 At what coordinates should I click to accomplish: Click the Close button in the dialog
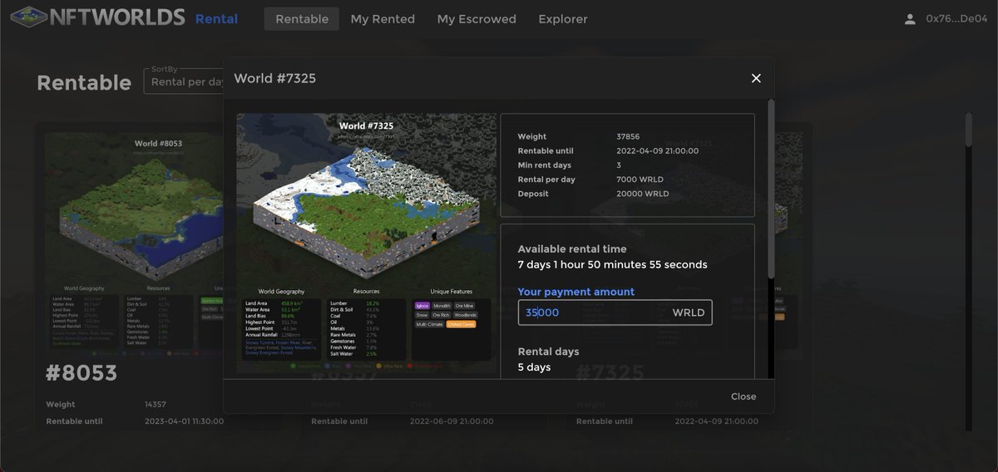click(x=744, y=396)
